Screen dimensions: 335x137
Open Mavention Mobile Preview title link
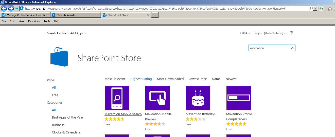pos(158,117)
